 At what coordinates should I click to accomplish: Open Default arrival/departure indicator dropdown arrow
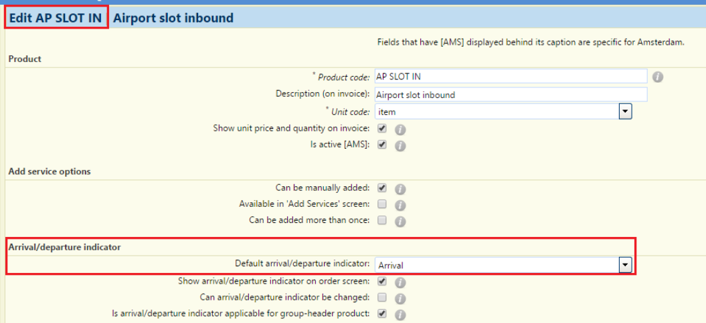[x=625, y=265]
